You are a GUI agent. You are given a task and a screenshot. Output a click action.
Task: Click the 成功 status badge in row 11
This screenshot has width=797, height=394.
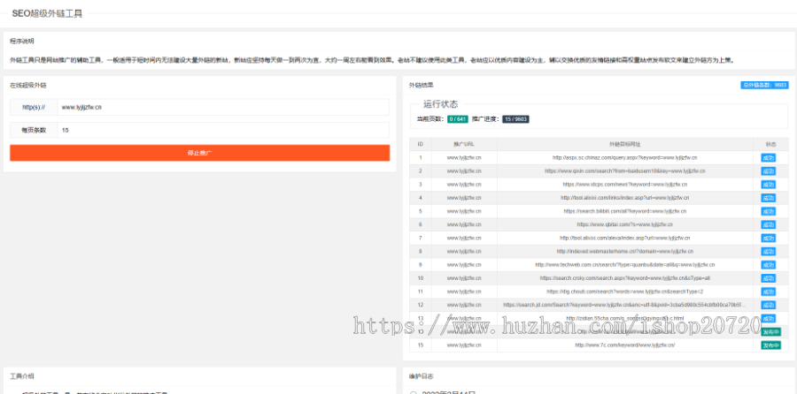(x=768, y=292)
